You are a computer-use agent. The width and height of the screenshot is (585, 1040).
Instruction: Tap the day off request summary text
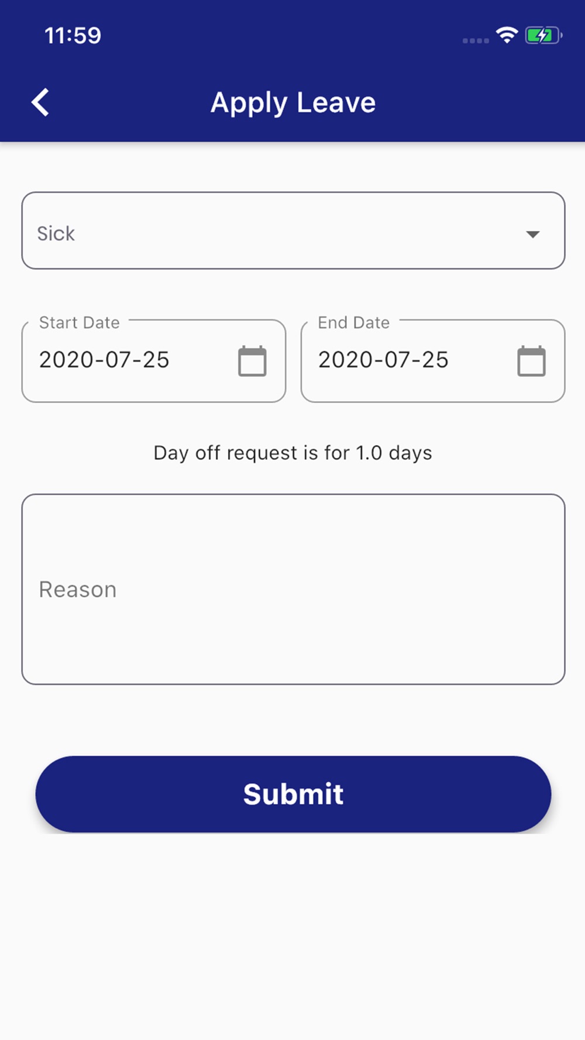(292, 453)
